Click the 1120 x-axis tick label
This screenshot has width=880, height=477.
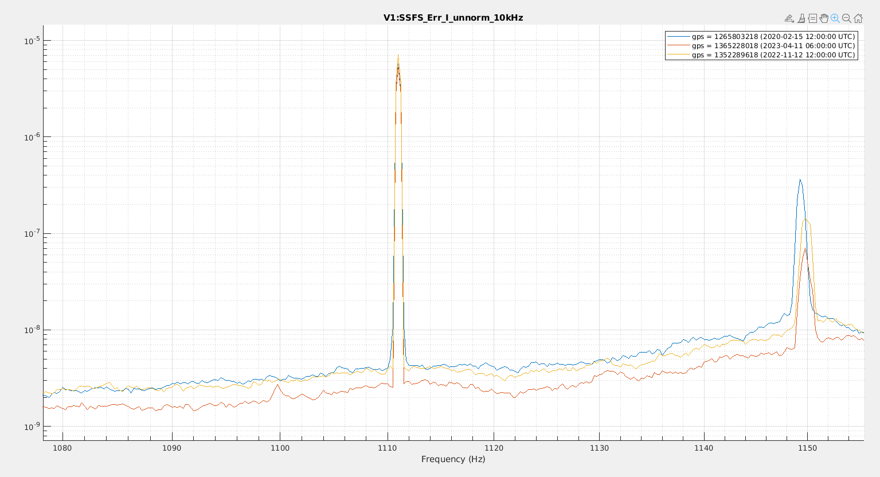pyautogui.click(x=494, y=448)
